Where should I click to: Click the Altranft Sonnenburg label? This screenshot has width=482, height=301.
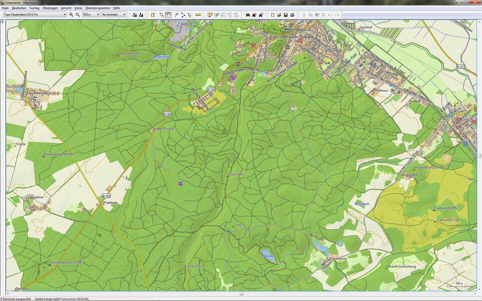pos(401,266)
